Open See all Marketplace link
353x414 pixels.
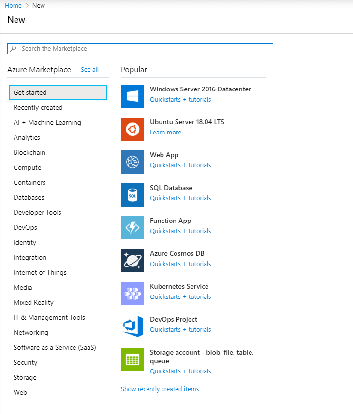click(89, 70)
